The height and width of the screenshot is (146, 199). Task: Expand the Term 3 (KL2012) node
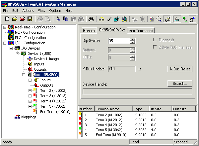point(30,96)
